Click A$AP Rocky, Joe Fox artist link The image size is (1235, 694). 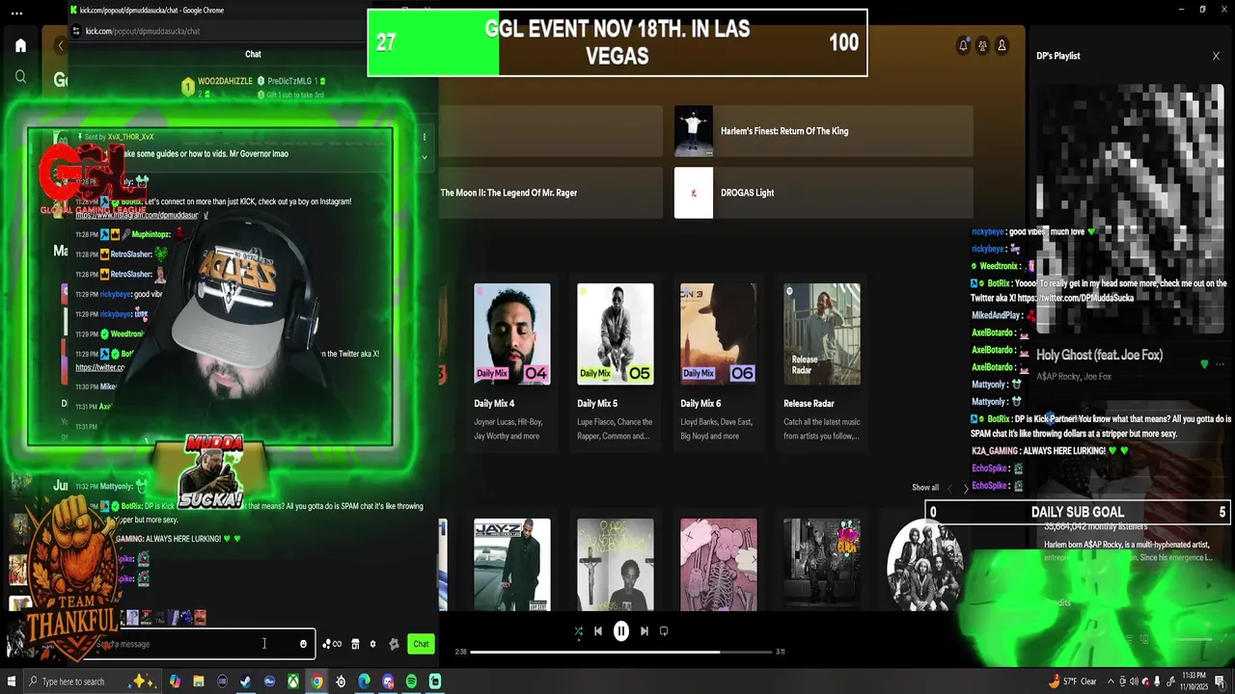(x=1074, y=377)
